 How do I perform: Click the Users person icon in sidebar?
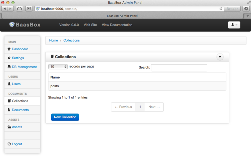pos(9,84)
